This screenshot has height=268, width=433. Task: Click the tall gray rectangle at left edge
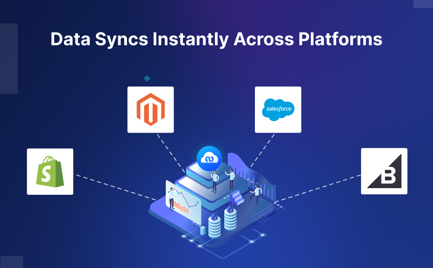pos(8,59)
